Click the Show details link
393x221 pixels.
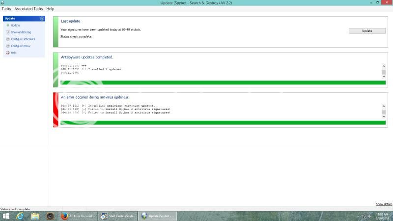tap(384, 204)
